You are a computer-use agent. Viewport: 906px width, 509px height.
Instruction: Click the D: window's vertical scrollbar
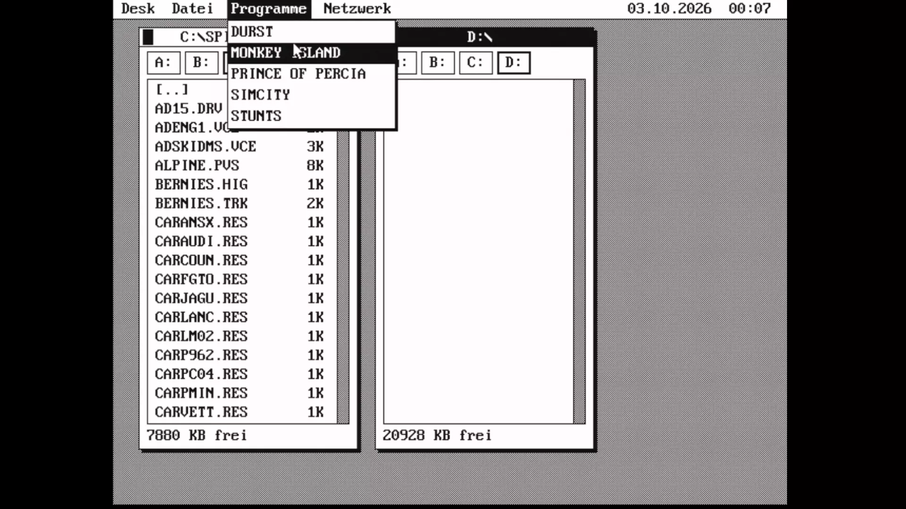[579, 252]
